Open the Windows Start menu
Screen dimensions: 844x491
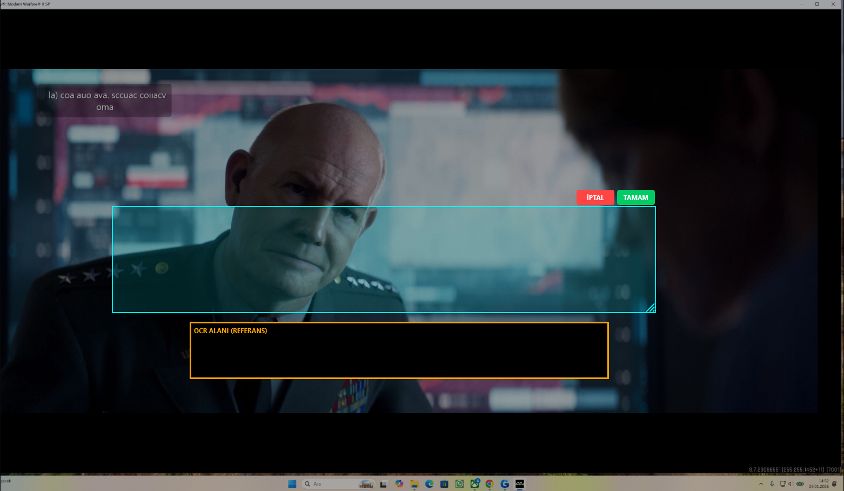point(292,484)
